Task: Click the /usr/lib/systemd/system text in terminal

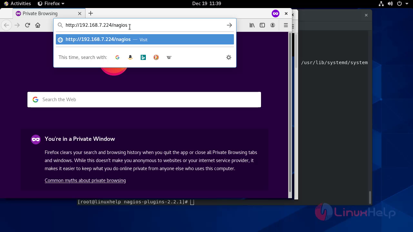Action: (x=334, y=63)
